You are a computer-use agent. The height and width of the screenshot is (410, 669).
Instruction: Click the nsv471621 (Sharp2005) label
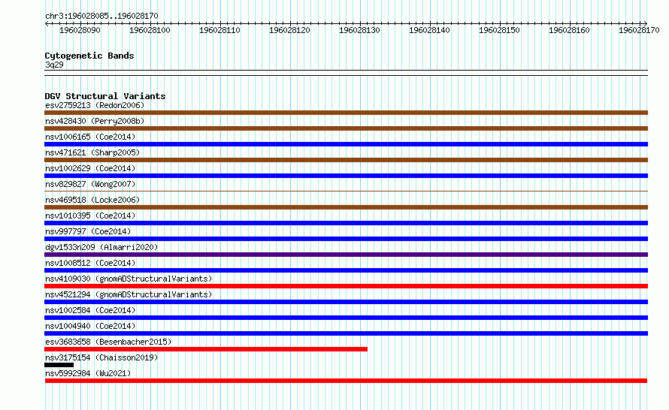(x=92, y=152)
